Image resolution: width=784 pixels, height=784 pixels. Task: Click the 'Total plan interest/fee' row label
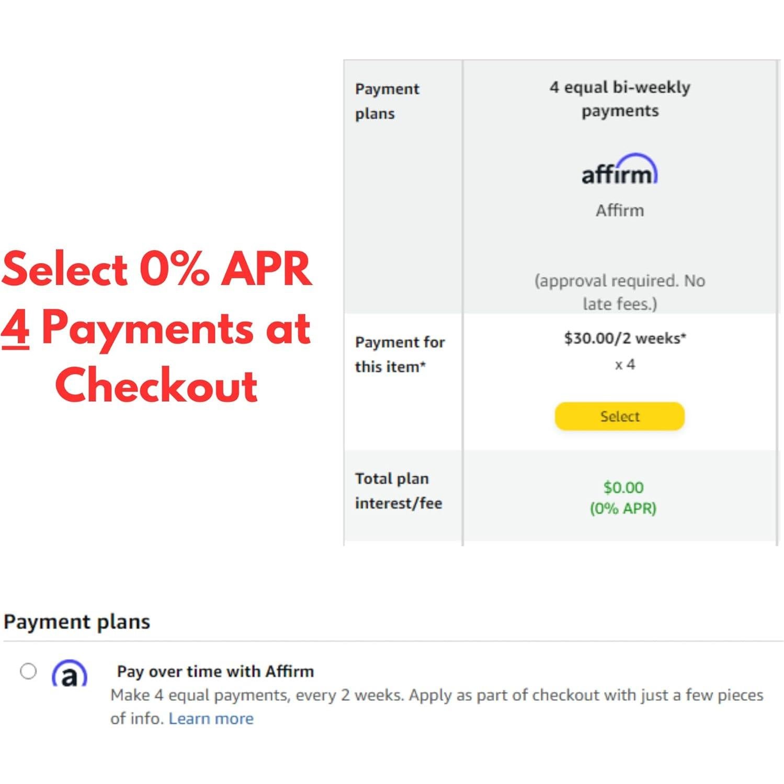click(399, 491)
